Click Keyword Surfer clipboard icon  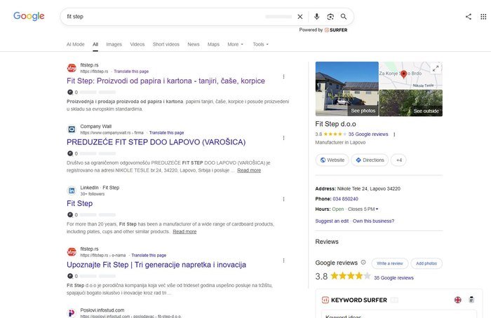coord(471,300)
